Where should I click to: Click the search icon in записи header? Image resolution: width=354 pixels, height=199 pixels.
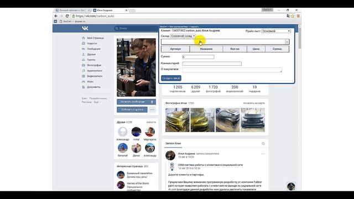[263, 144]
